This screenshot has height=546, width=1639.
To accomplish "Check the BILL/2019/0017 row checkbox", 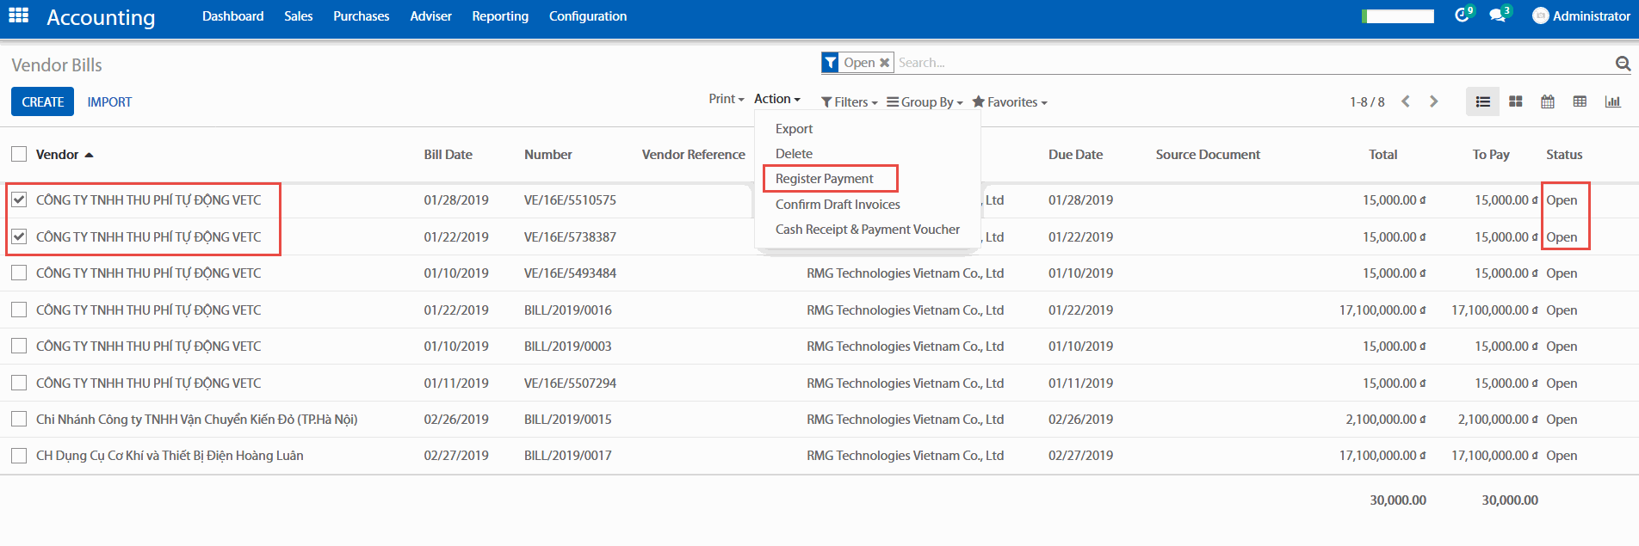I will (19, 456).
